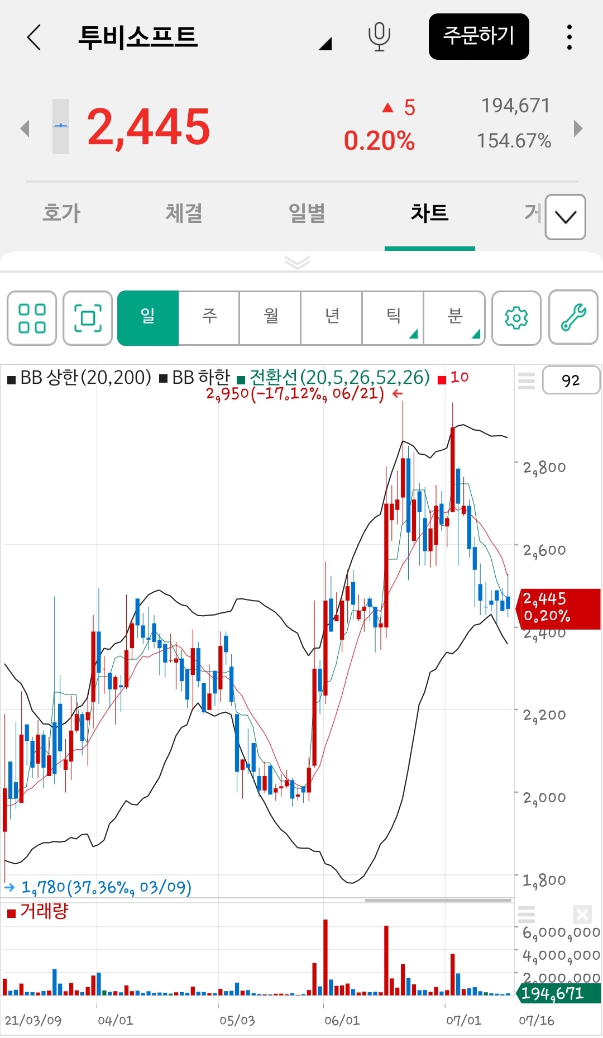603x1038 pixels.
Task: Tap the large current price 2,445
Action: click(x=149, y=127)
